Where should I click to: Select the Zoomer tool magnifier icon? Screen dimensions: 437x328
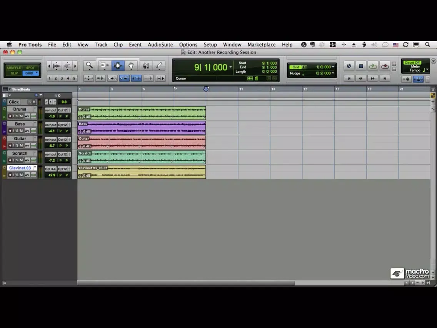(90, 66)
